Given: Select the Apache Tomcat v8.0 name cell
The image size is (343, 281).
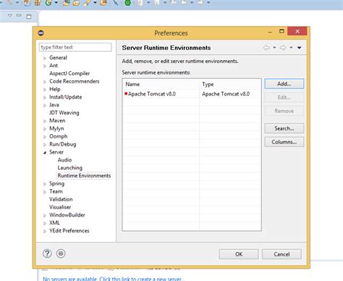Looking at the screenshot, I should tap(152, 94).
